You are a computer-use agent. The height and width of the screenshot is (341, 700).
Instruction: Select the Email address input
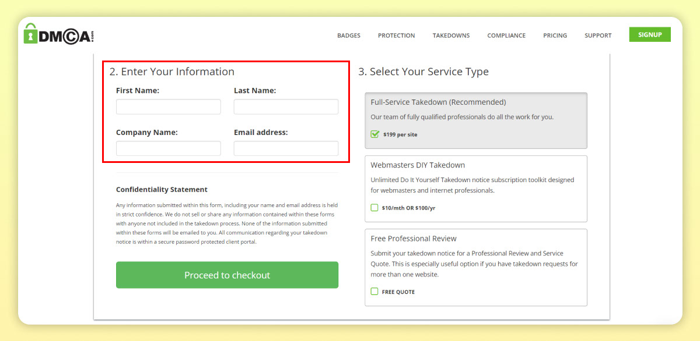pos(286,148)
